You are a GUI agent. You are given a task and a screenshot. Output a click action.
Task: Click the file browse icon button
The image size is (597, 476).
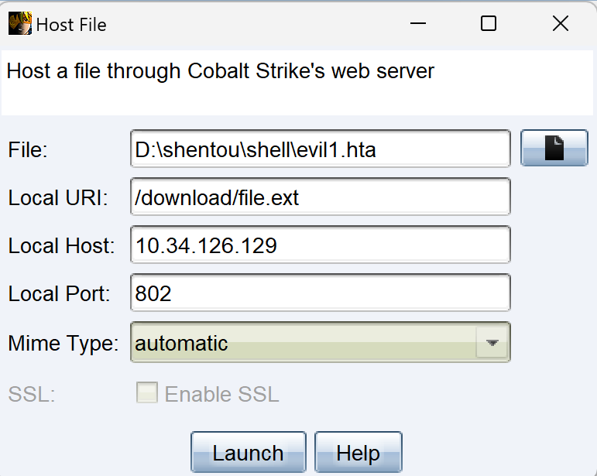point(554,148)
